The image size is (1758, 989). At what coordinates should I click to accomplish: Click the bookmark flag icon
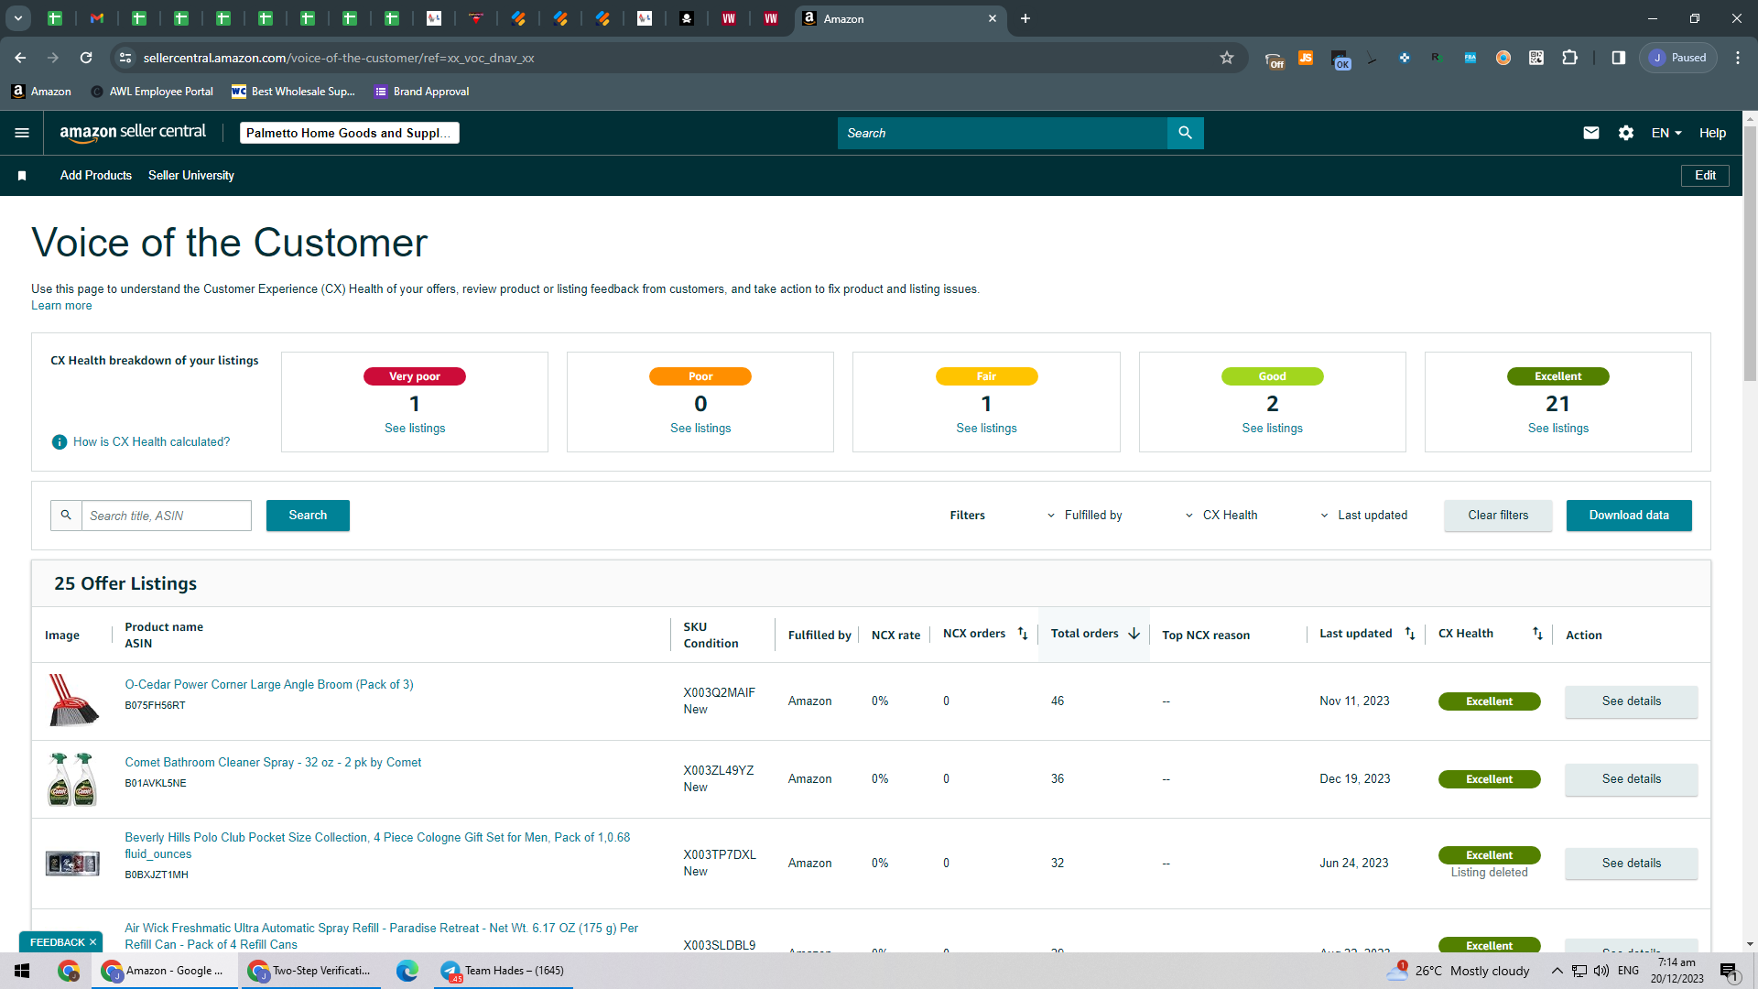[x=22, y=176]
